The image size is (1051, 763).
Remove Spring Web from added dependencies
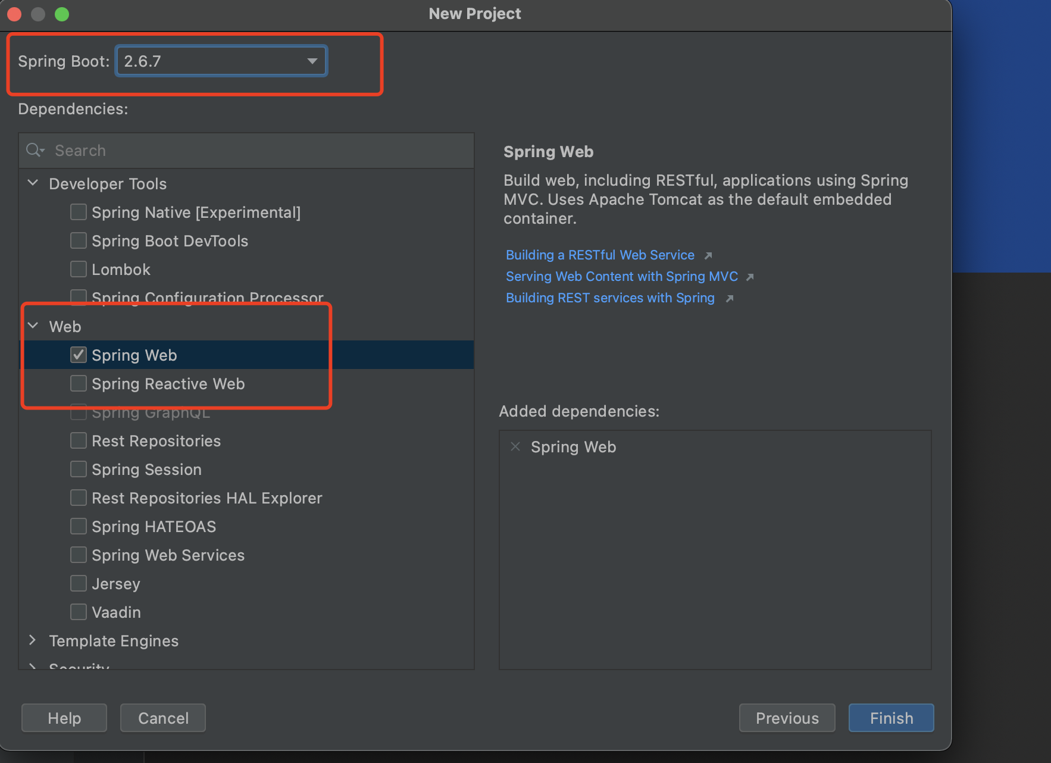tap(515, 446)
